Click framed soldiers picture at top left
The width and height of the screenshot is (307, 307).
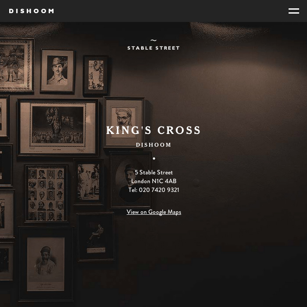(x=16, y=65)
